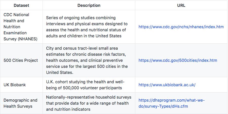The width and height of the screenshot is (228, 114).
Task: Click 'and nutrition indicators' text
Action: pos(68,109)
